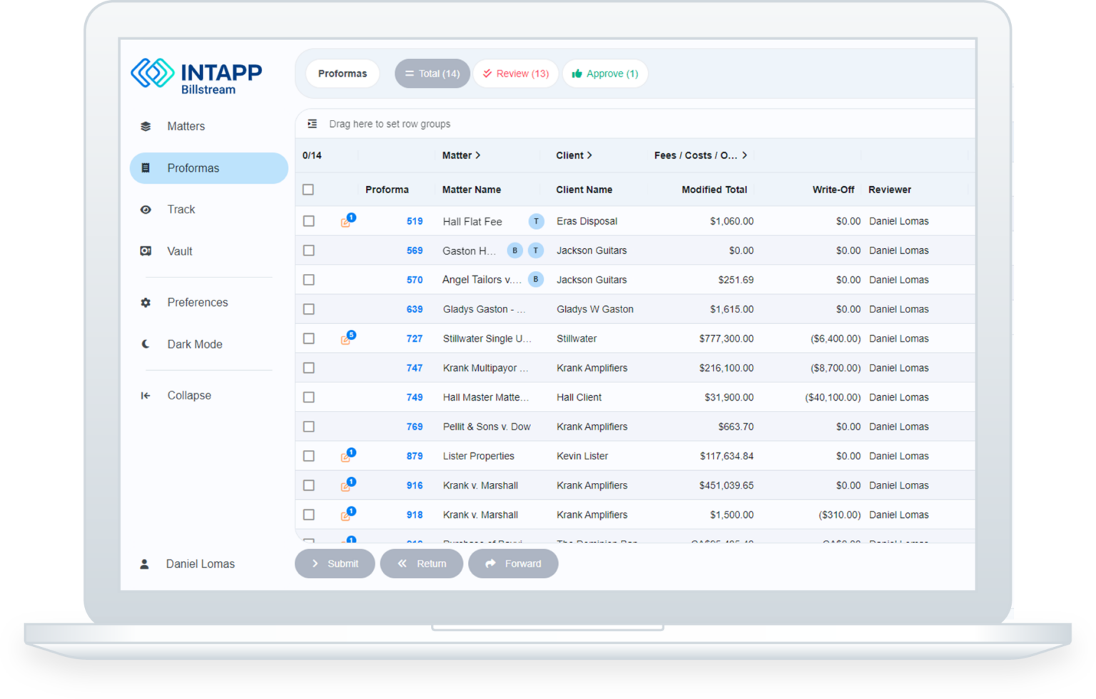The image size is (1096, 699).
Task: Click the note badge beside proforma 519
Action: point(348,221)
